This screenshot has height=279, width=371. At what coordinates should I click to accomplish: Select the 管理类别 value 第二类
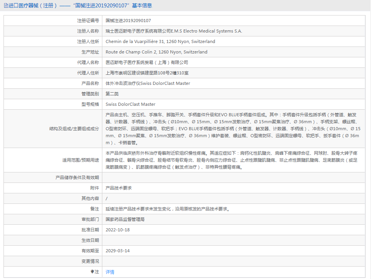tap(112, 93)
